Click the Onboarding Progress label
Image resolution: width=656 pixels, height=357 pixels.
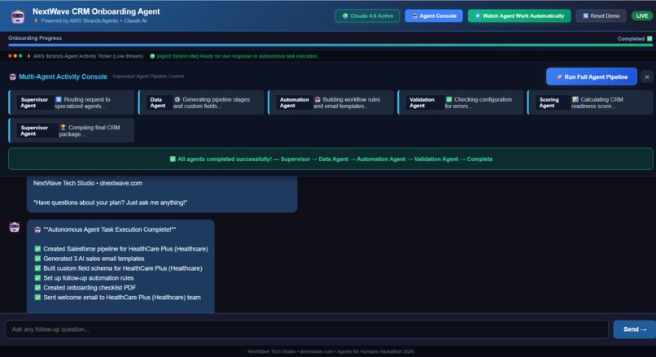[35, 38]
